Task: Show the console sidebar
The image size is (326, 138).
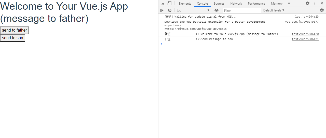Action: pyautogui.click(x=162, y=10)
